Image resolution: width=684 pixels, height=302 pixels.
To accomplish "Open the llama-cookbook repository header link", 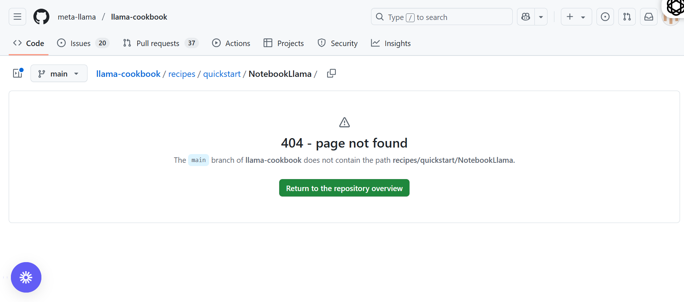I will (139, 17).
